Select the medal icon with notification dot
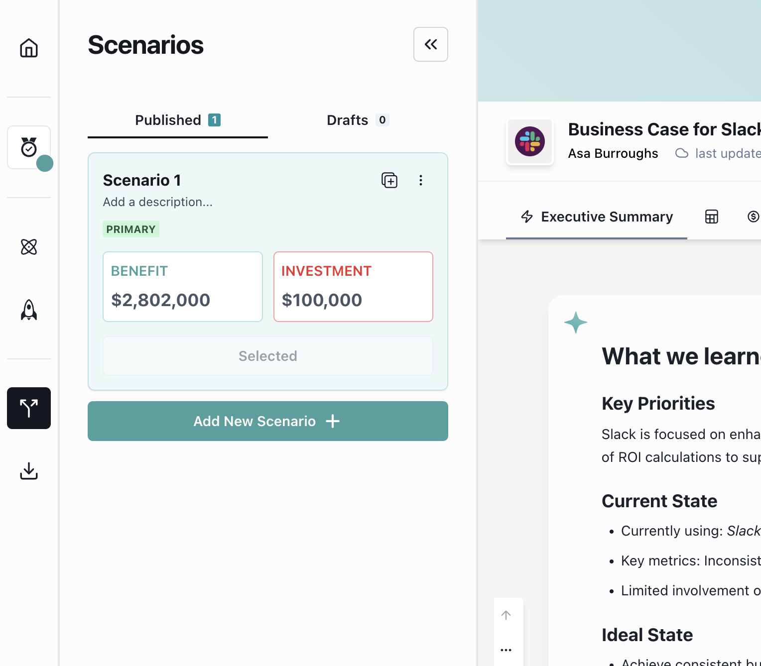This screenshot has width=761, height=666. tap(28, 147)
